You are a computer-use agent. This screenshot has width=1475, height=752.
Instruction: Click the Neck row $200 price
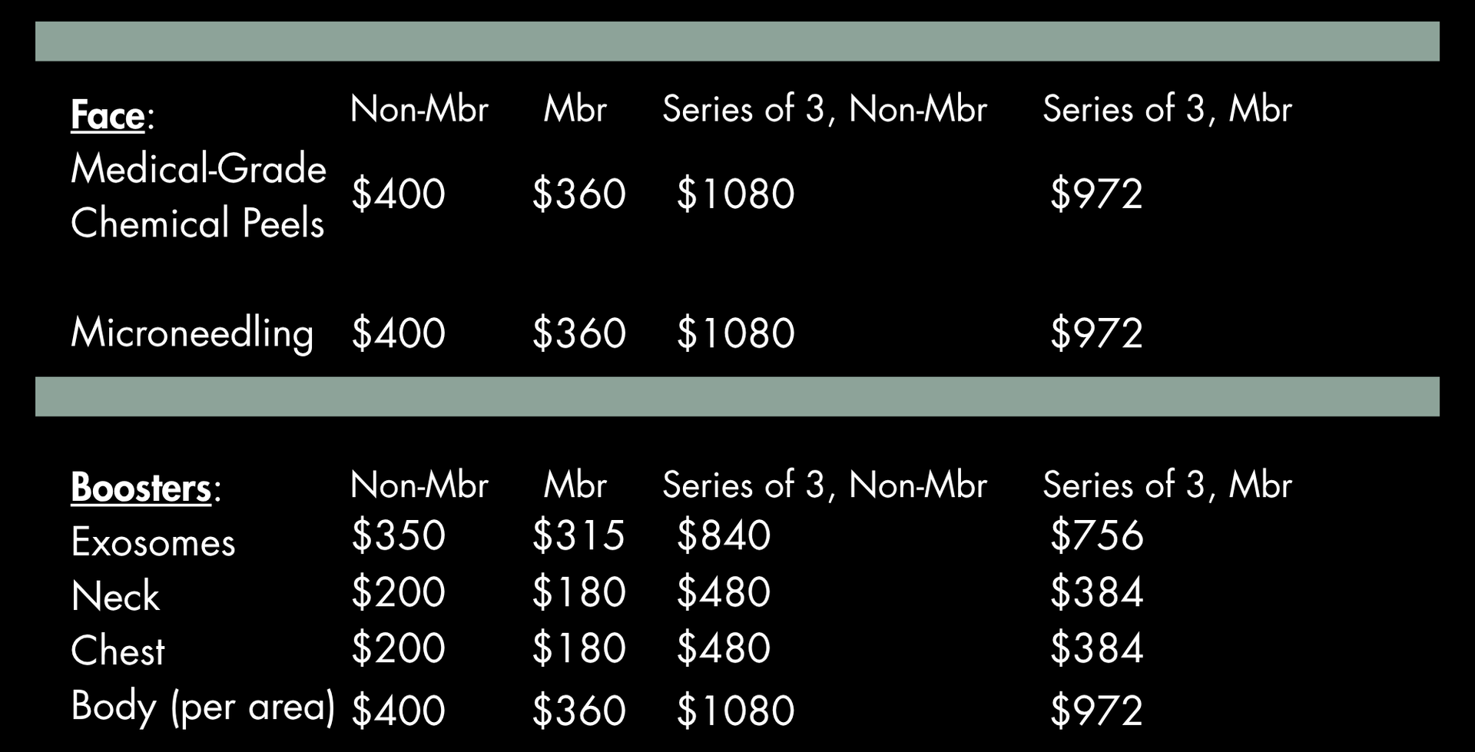pyautogui.click(x=398, y=592)
